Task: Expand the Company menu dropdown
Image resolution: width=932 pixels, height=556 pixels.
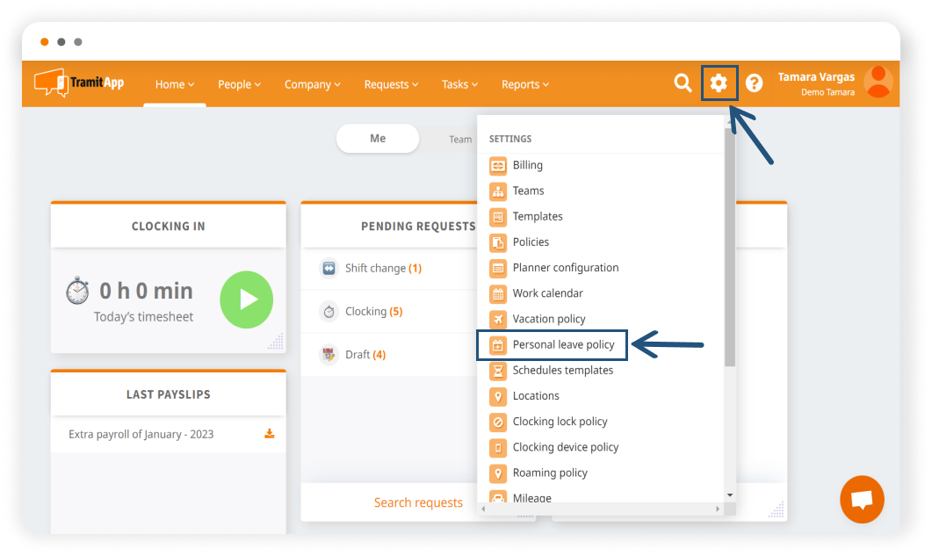Action: pyautogui.click(x=313, y=84)
